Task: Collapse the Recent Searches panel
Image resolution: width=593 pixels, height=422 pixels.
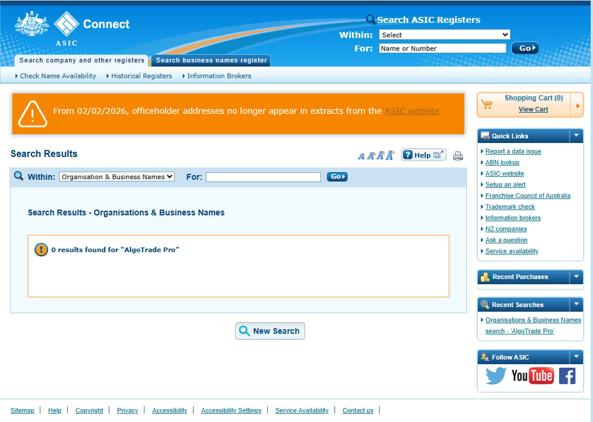Action: pos(576,304)
